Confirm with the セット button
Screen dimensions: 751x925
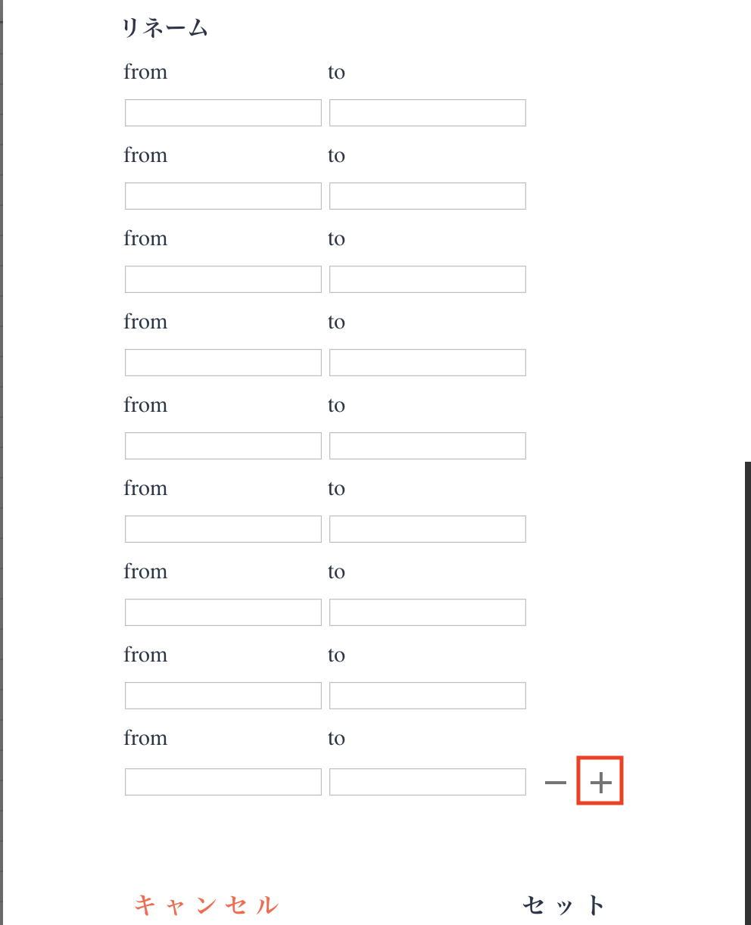coord(564,905)
